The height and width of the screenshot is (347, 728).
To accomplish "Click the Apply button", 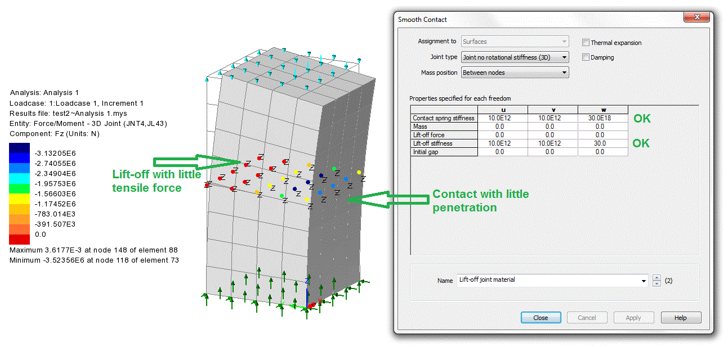I will click(633, 318).
